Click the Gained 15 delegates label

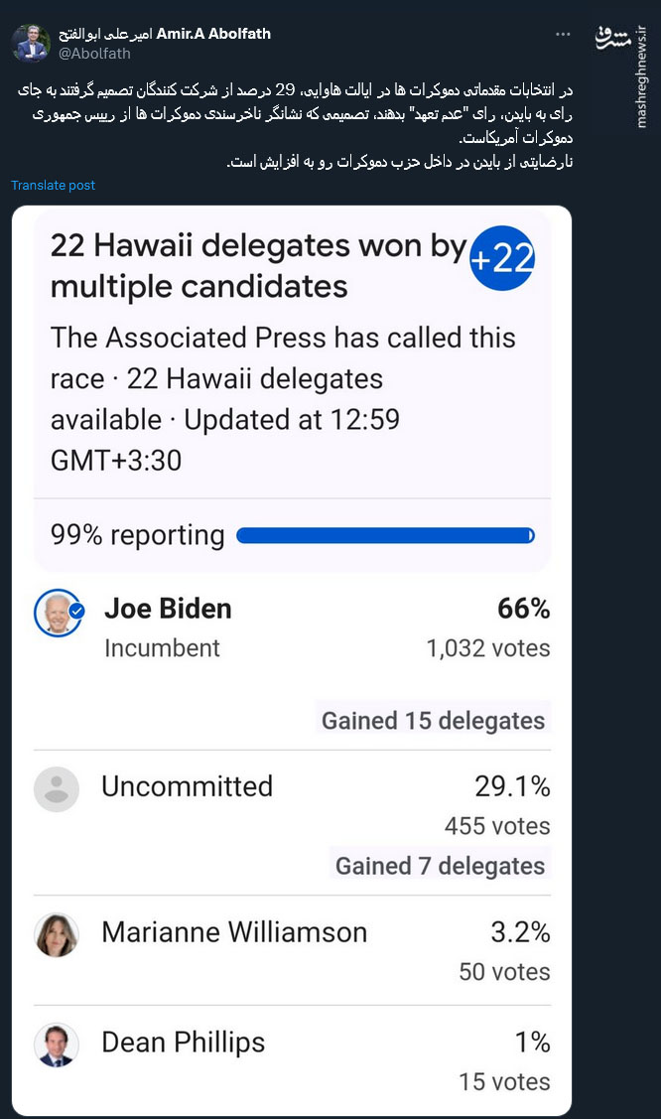pos(433,720)
